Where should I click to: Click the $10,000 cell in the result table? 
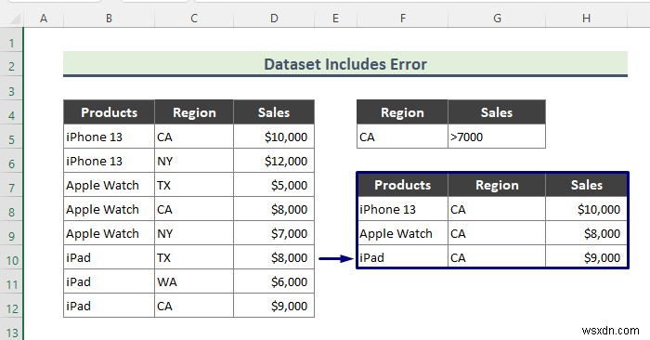(586, 209)
